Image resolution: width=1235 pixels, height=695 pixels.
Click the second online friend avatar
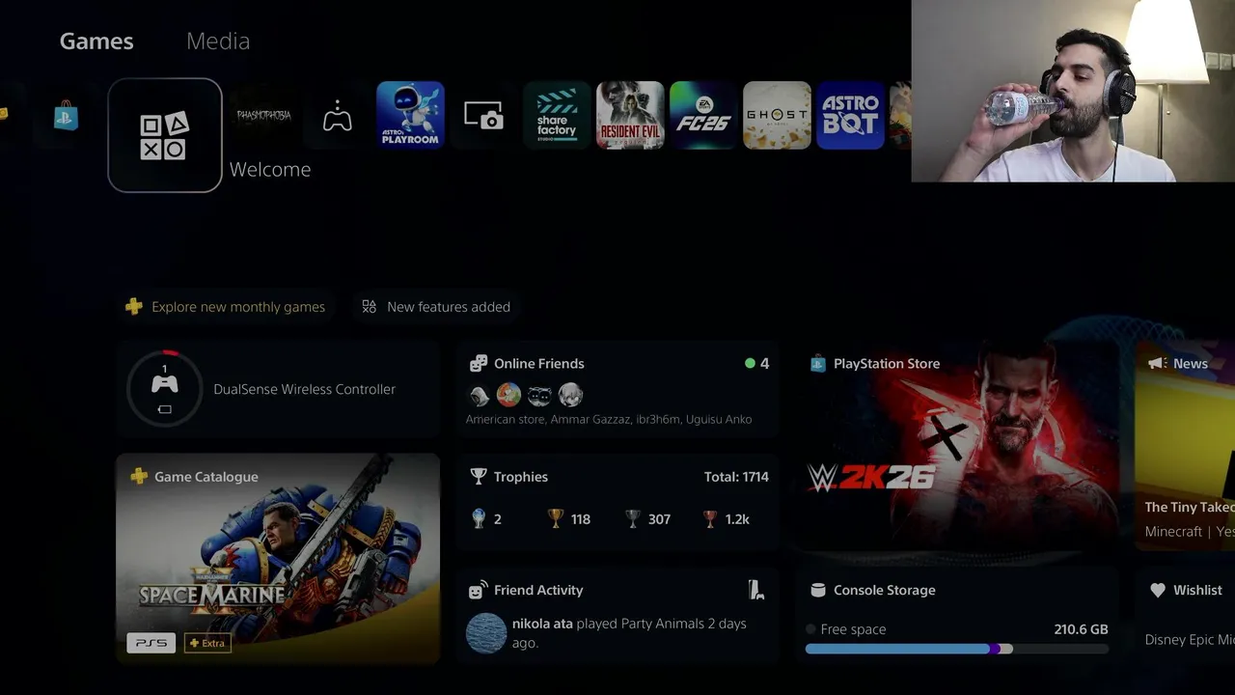[x=508, y=395]
